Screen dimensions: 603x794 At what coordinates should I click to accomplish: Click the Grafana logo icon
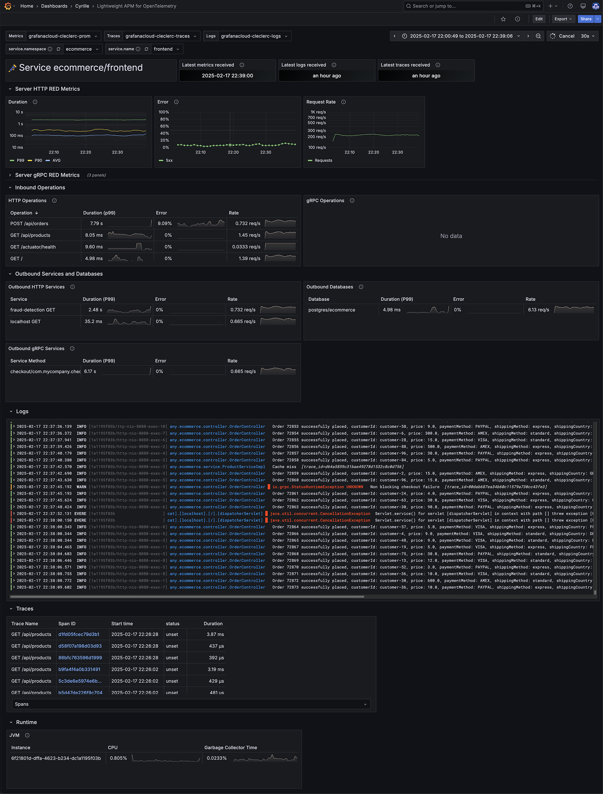(7, 6)
